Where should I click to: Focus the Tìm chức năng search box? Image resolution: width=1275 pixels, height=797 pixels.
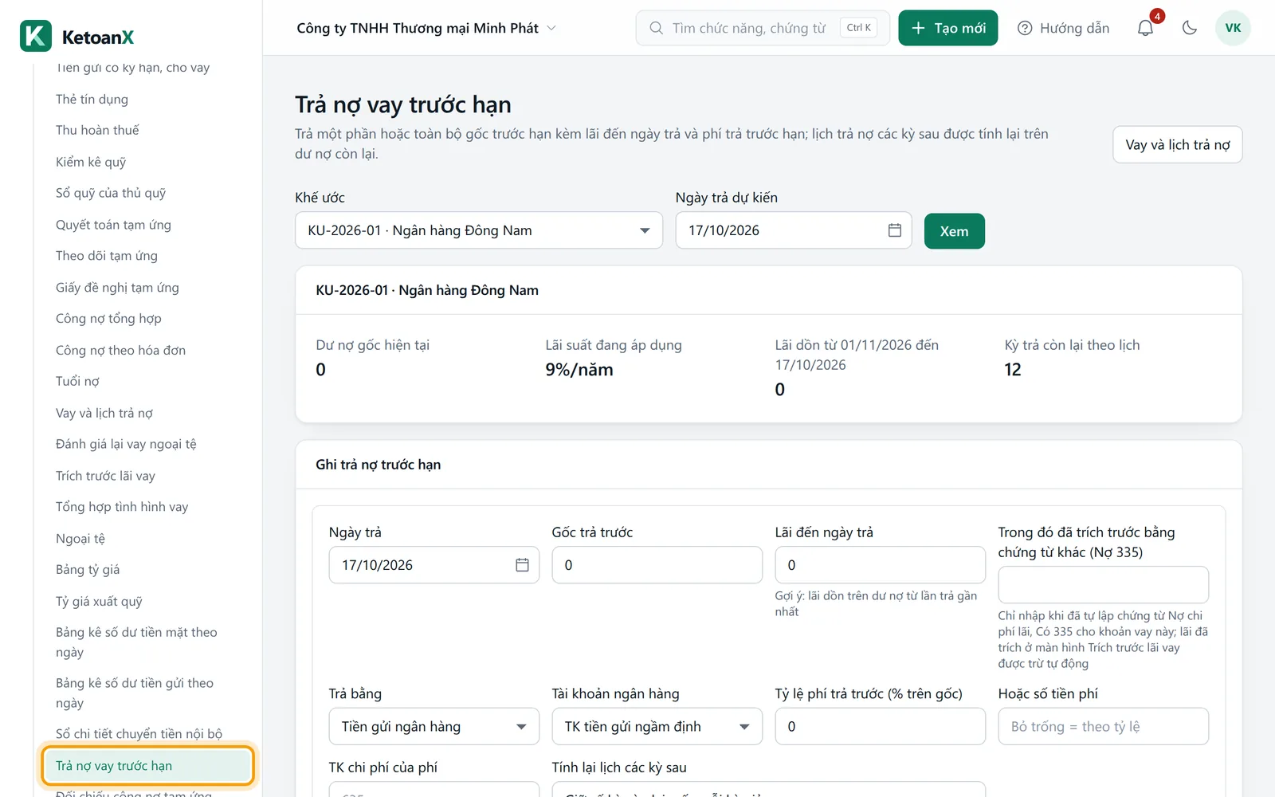coord(763,28)
